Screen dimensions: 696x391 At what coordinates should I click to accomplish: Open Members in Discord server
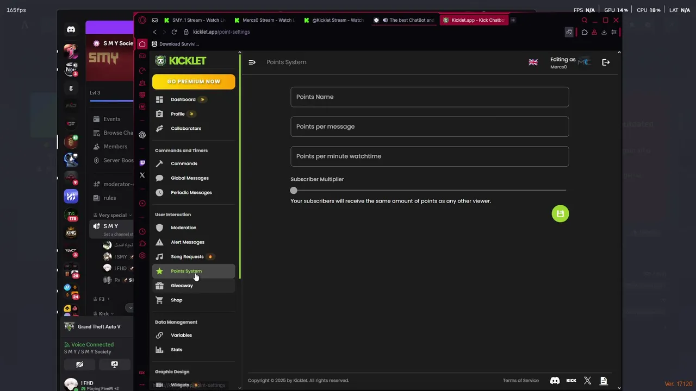point(111,147)
